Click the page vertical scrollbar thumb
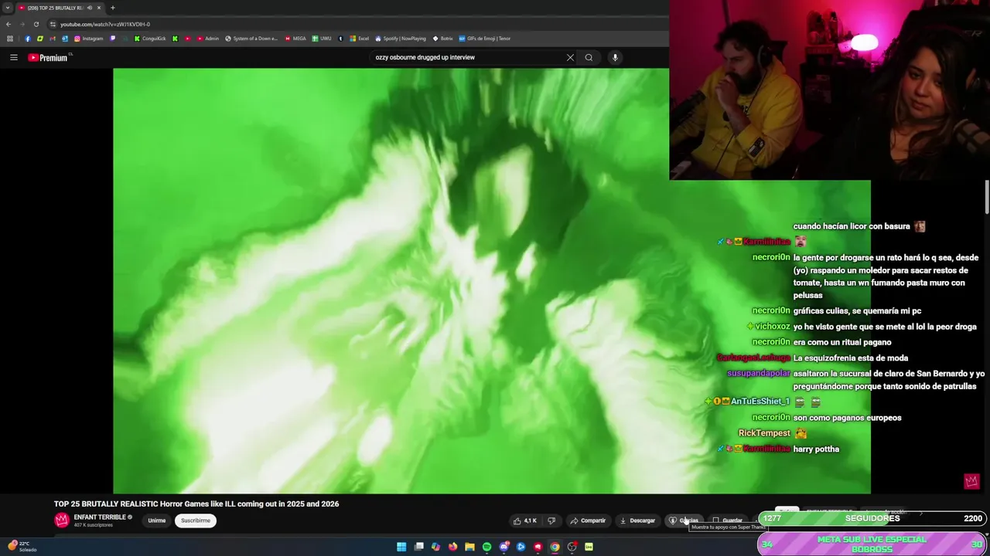Image resolution: width=990 pixels, height=556 pixels. coord(987,197)
